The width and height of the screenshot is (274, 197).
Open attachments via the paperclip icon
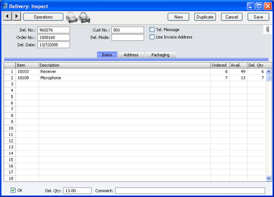(268, 30)
